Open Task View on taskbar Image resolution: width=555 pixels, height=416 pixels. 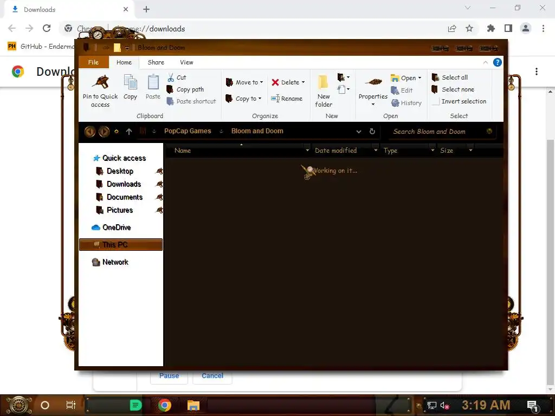coord(71,405)
